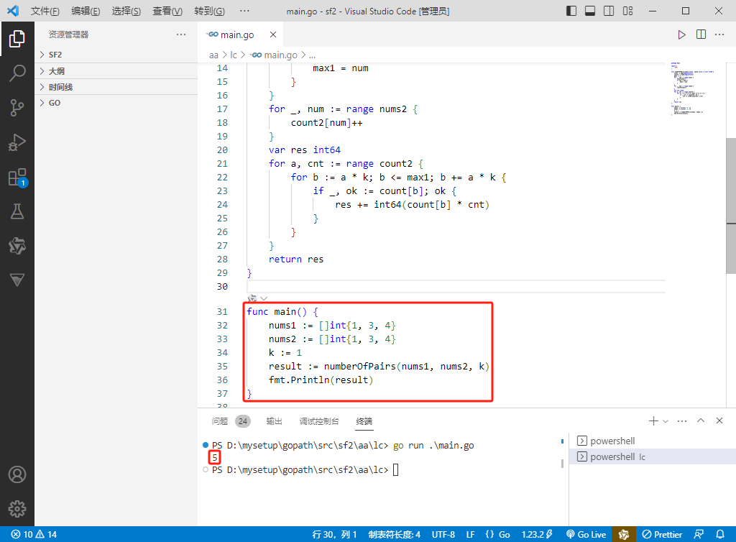The image size is (736, 542).
Task: Click the Go version 1.23.2 status
Action: (x=537, y=535)
